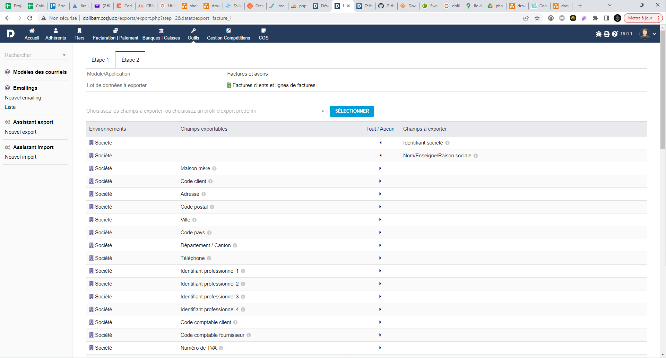The image size is (666, 358).
Task: Open Nouvel import link
Action: tap(21, 157)
